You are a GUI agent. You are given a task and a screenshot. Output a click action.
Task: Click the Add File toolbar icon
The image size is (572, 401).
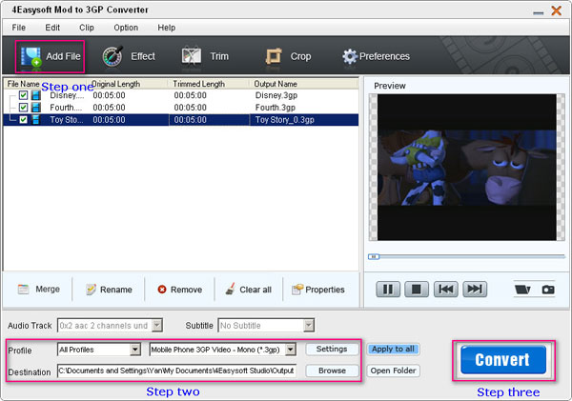(x=31, y=57)
